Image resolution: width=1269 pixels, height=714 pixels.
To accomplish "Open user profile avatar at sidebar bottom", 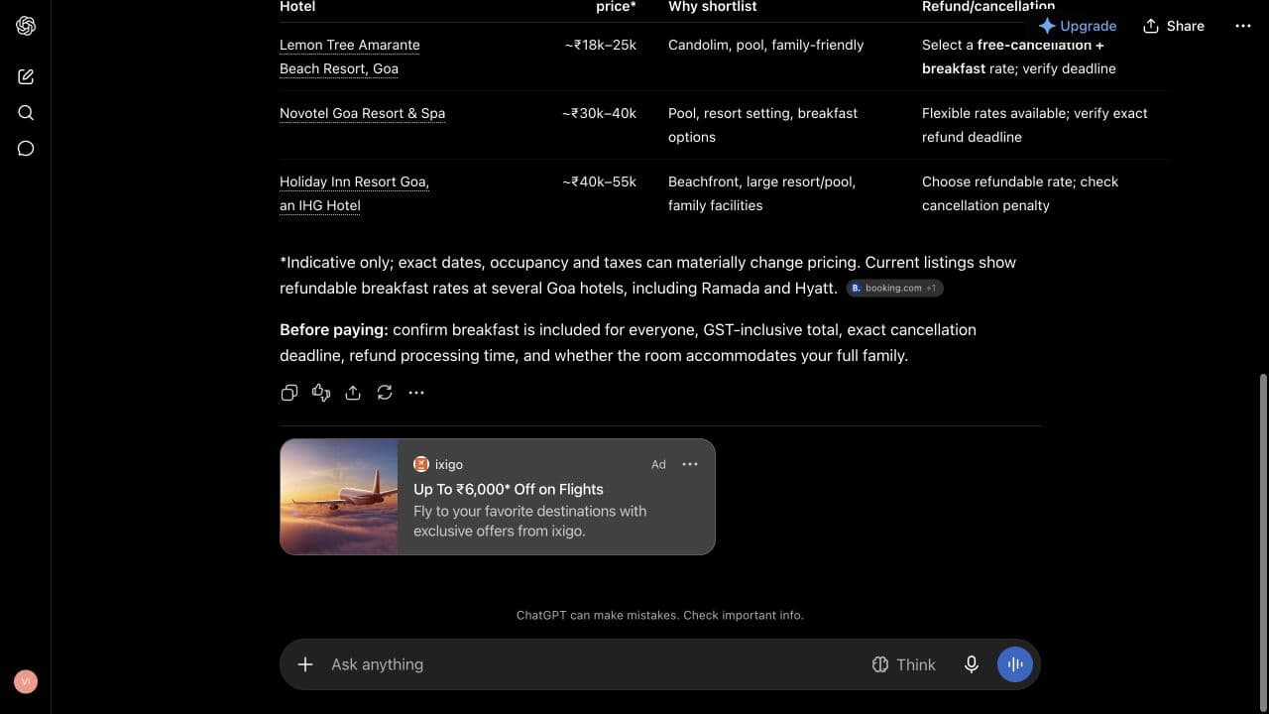I will point(26,681).
